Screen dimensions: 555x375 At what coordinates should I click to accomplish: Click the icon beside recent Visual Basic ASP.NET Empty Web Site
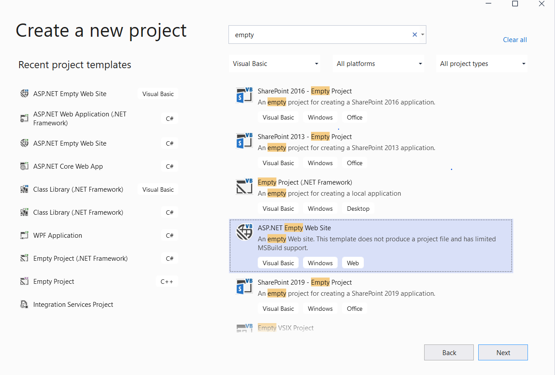24,94
